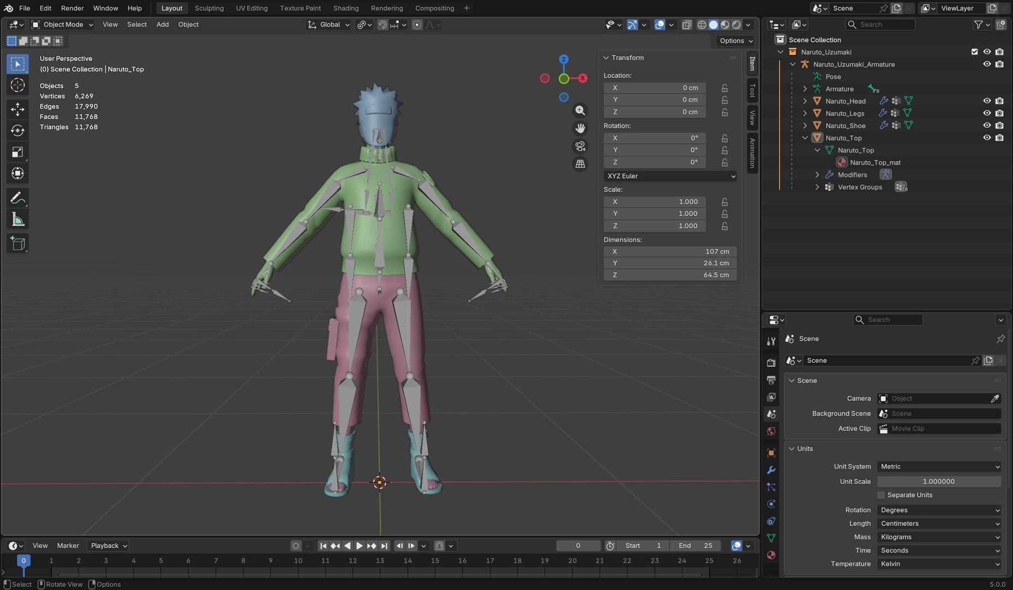Select the Annotate tool
Image resolution: width=1013 pixels, height=590 pixels.
pyautogui.click(x=17, y=198)
